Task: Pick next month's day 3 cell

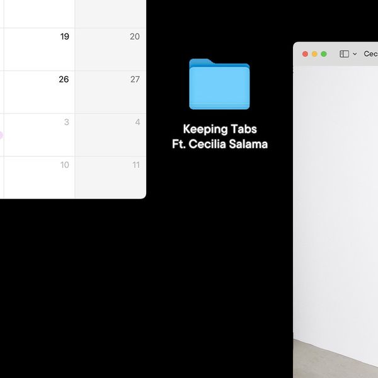Action: coord(39,135)
